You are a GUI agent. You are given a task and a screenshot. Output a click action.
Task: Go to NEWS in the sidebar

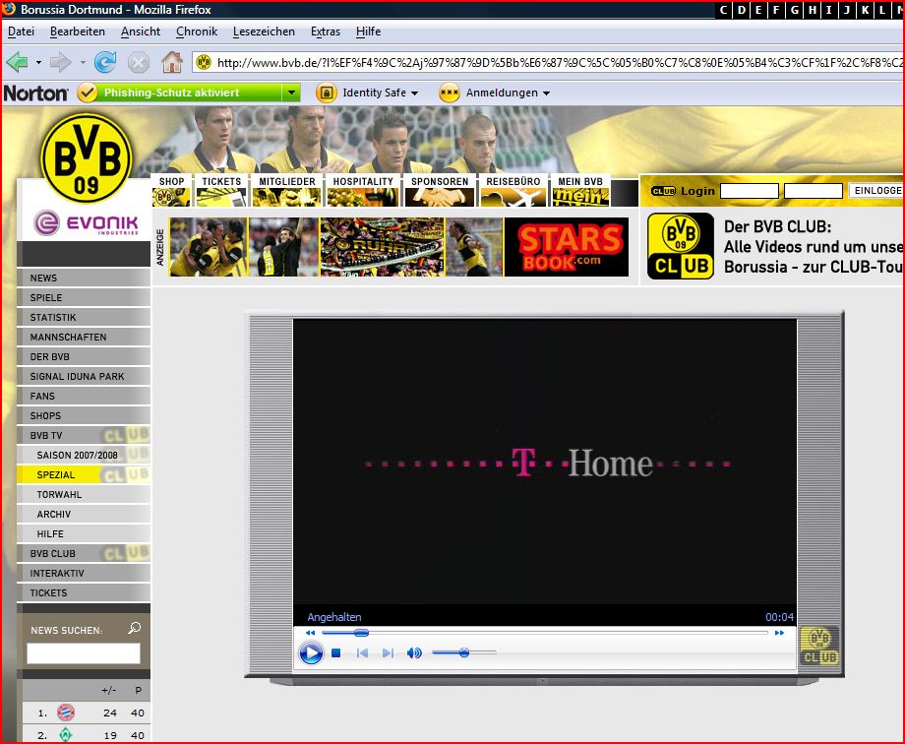[84, 278]
